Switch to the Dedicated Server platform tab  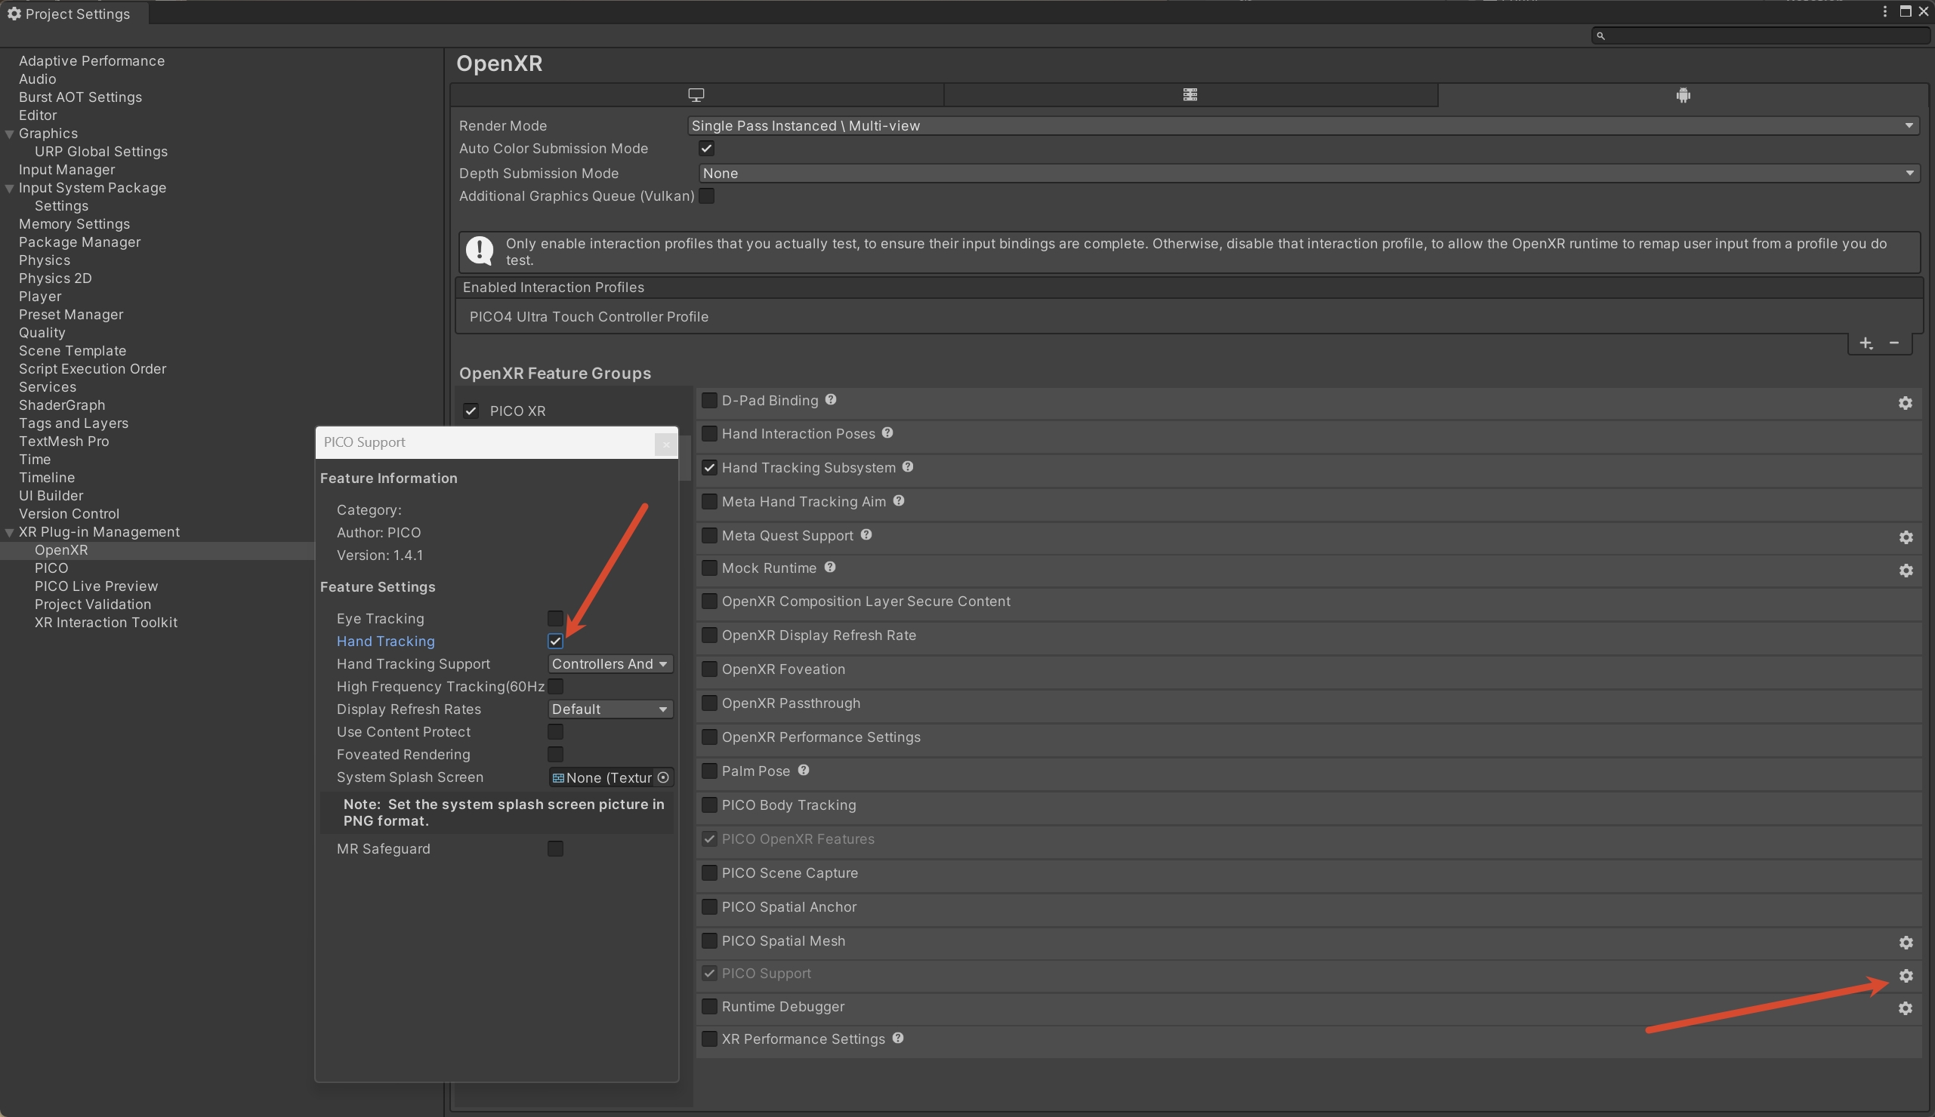(1190, 94)
